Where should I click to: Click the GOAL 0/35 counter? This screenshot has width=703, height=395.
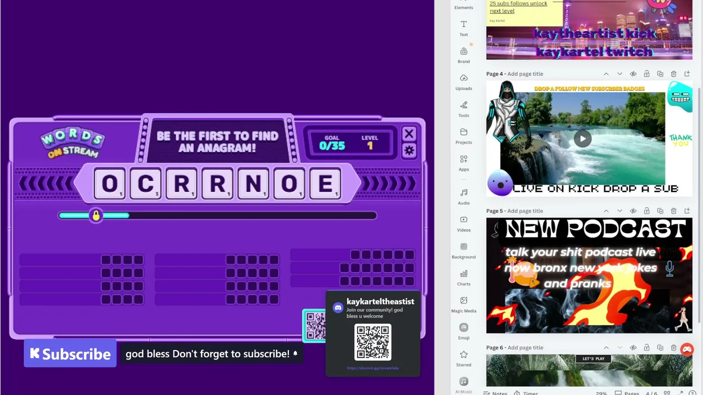(332, 143)
